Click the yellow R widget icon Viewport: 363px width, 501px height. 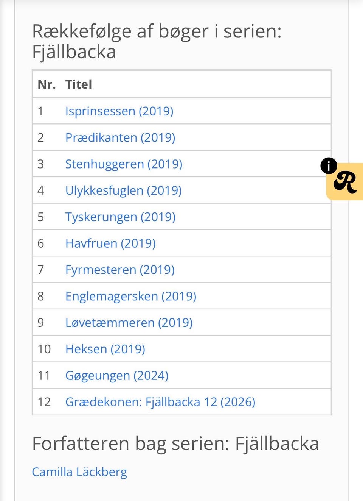(x=346, y=182)
